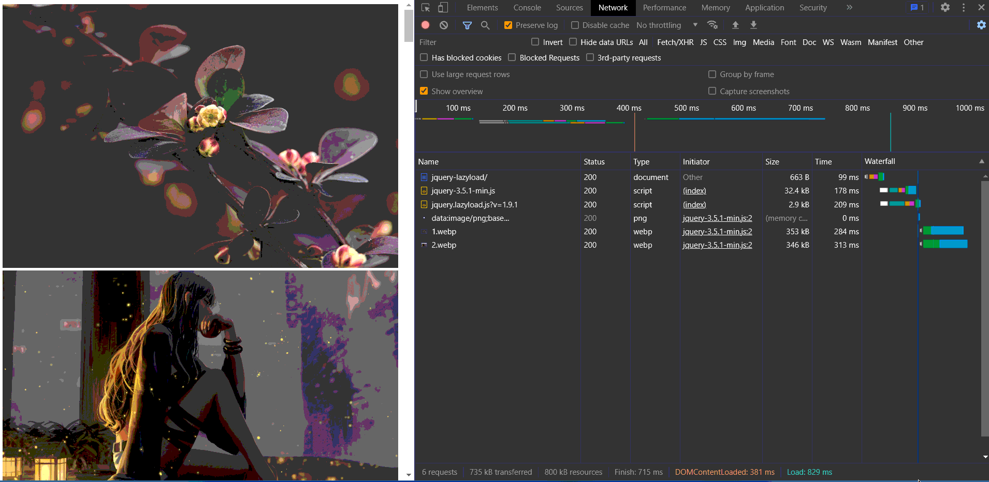Import HAR file with upload arrow
Image resolution: width=989 pixels, height=482 pixels.
pos(735,25)
